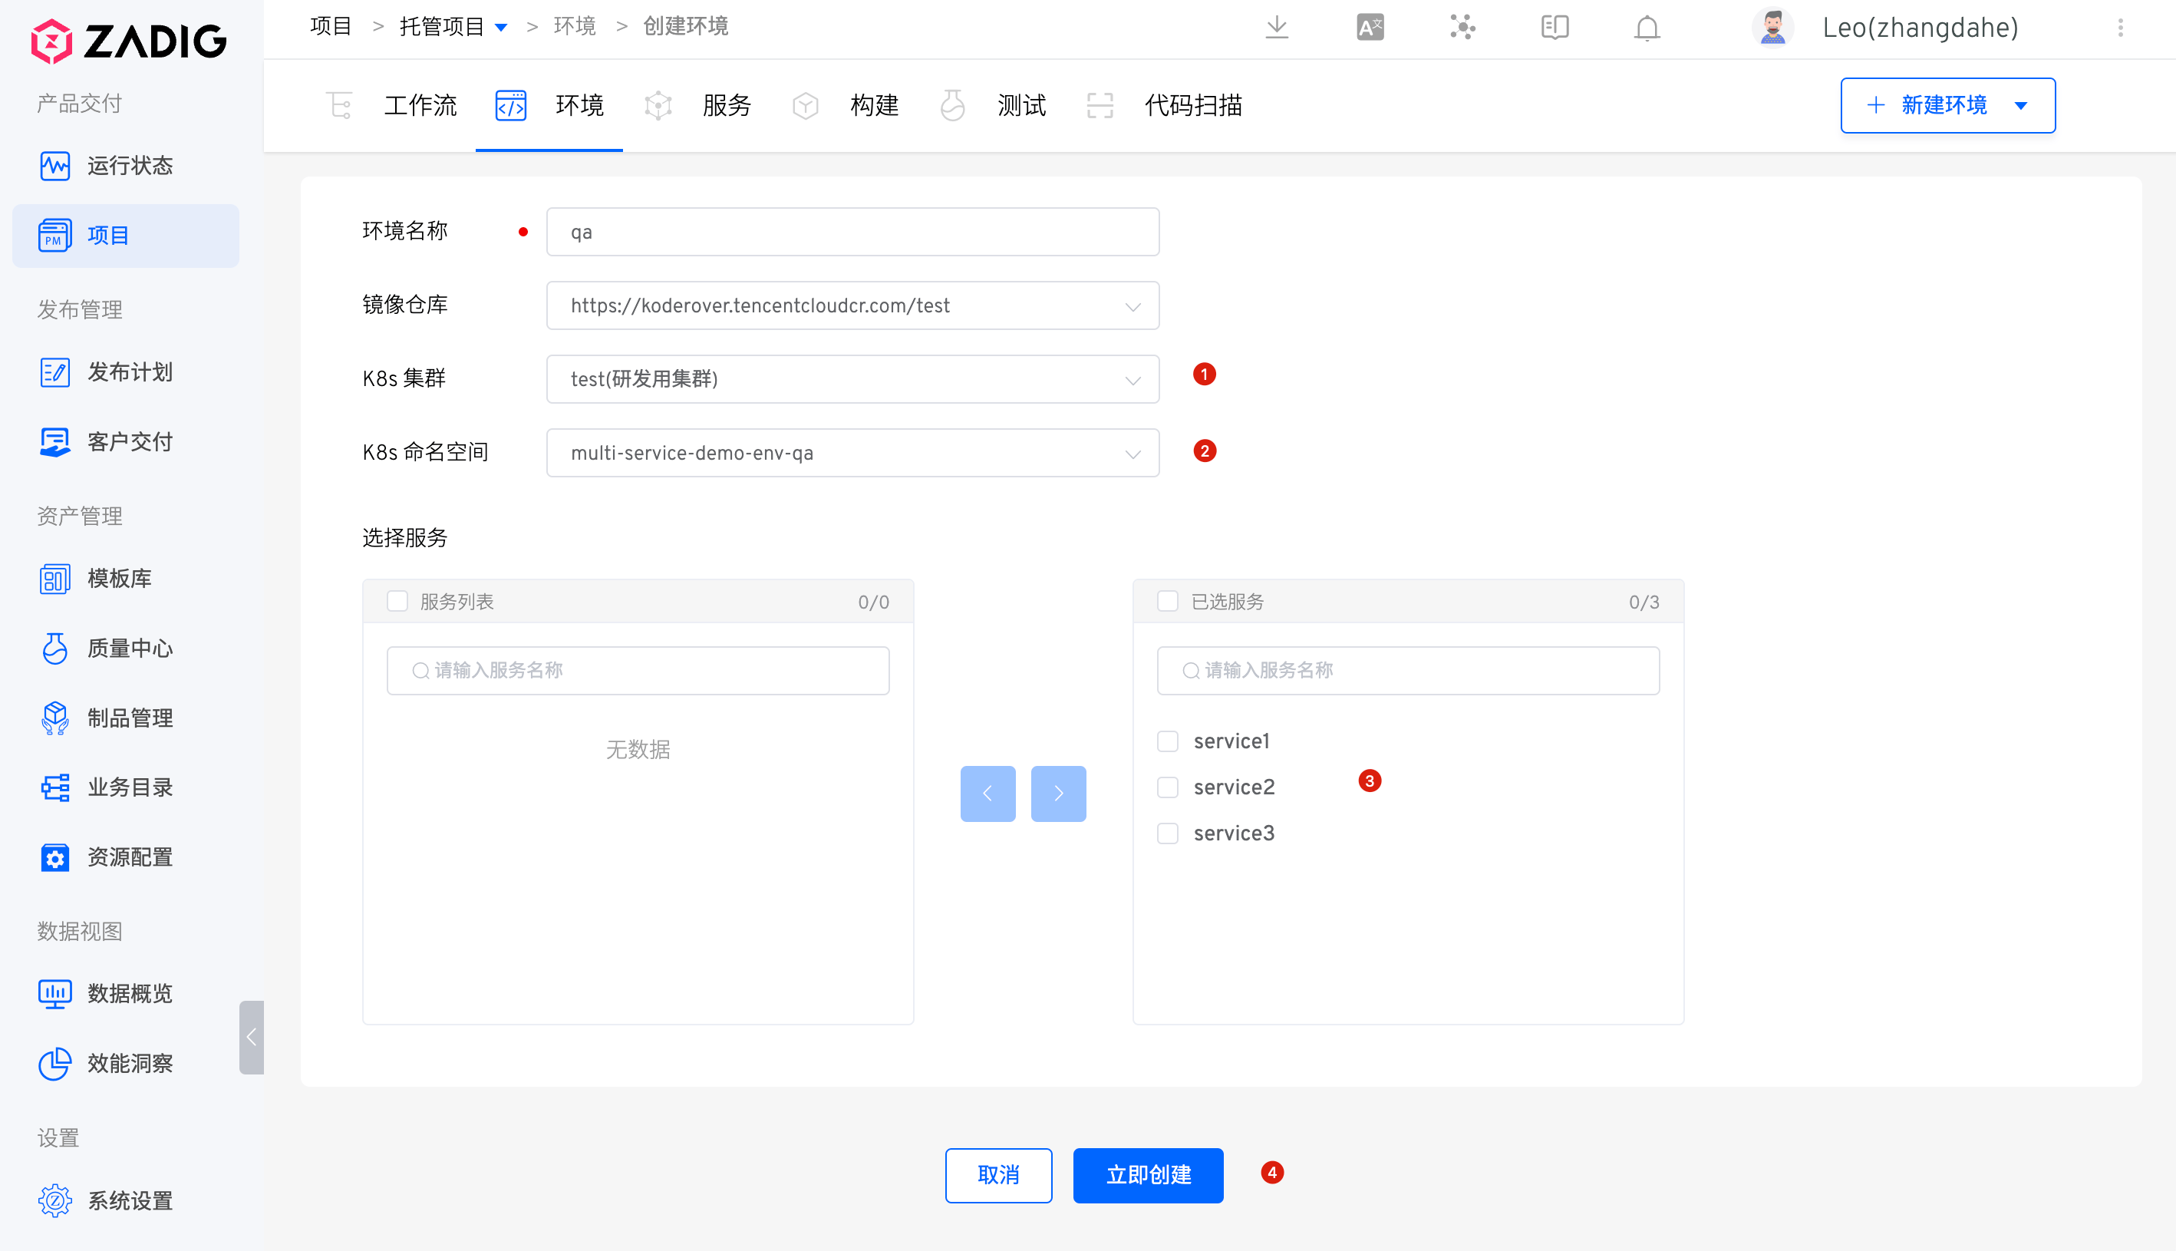Click the download icon in the top bar
Viewport: 2176px width, 1251px height.
(x=1277, y=28)
